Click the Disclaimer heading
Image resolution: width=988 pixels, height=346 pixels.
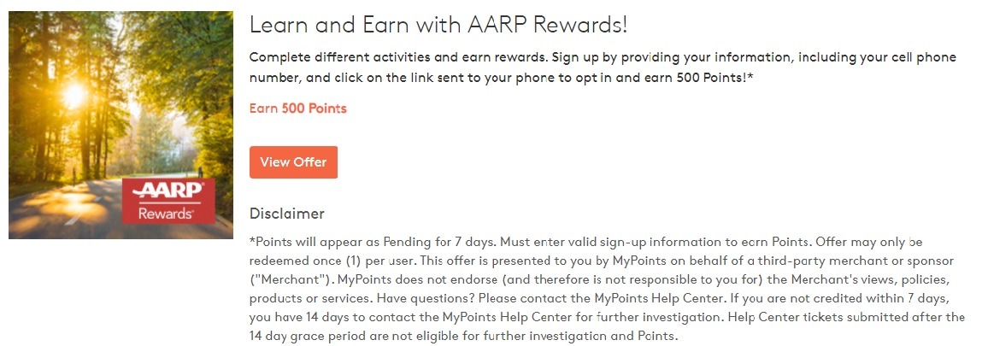point(286,213)
